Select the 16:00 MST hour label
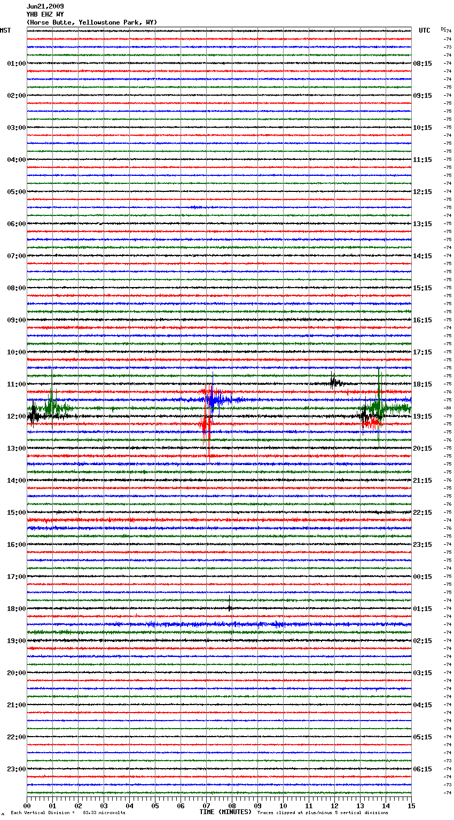The image size is (454, 820). 17,545
